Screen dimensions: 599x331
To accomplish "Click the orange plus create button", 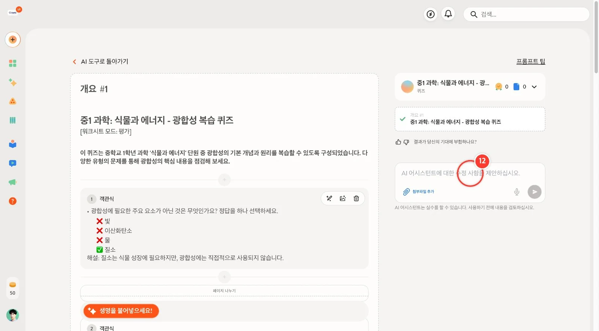I will coord(13,40).
